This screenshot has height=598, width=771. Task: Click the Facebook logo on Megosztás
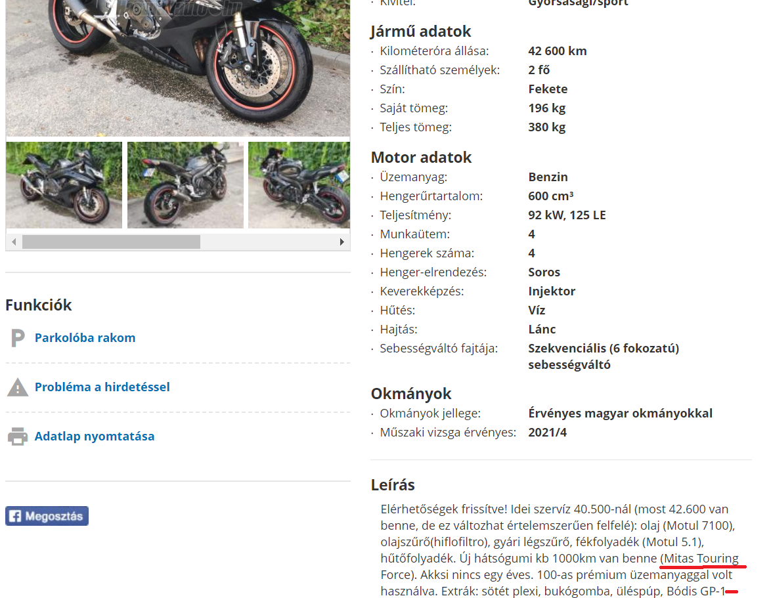pos(15,516)
